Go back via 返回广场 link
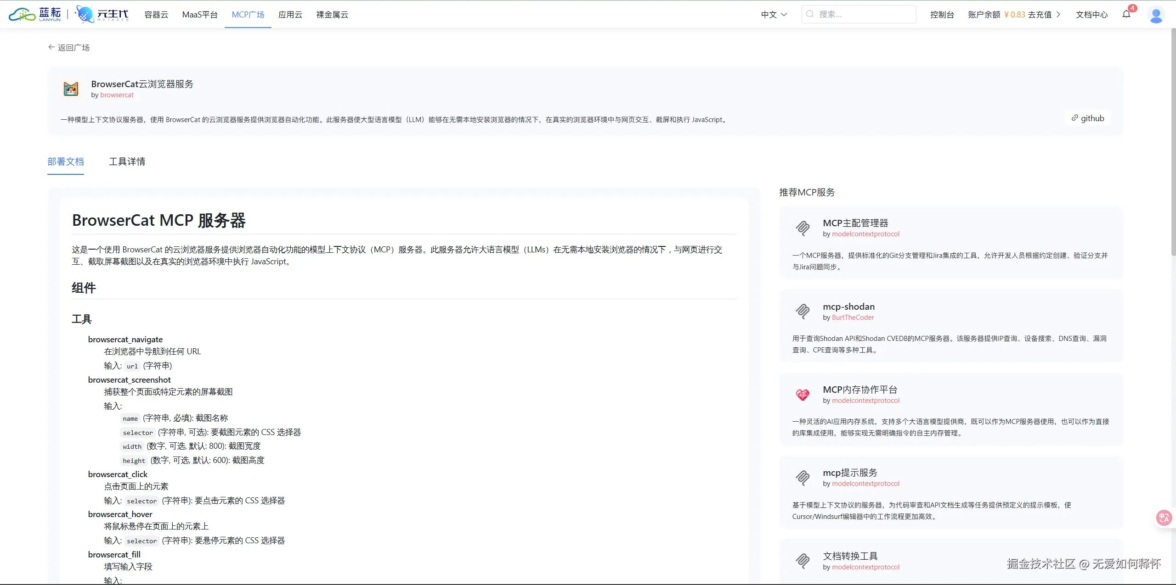Screen dimensions: 1176x585 (69, 48)
